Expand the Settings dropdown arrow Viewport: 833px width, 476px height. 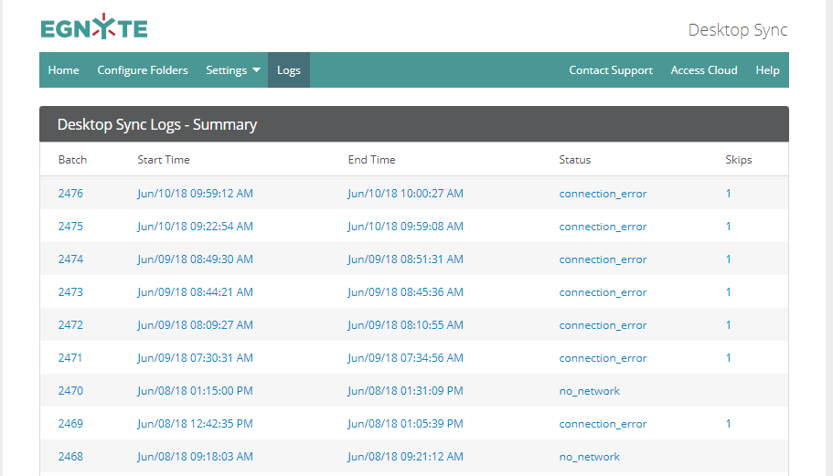click(256, 70)
